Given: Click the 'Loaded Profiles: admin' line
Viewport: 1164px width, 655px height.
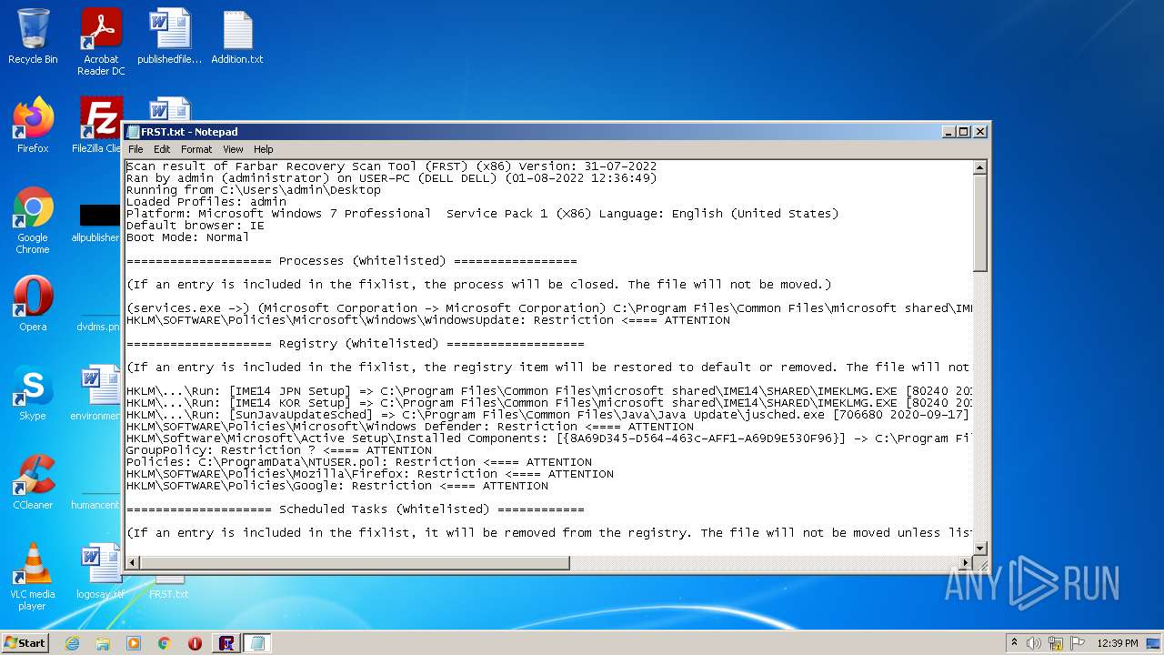Looking at the screenshot, I should point(206,202).
